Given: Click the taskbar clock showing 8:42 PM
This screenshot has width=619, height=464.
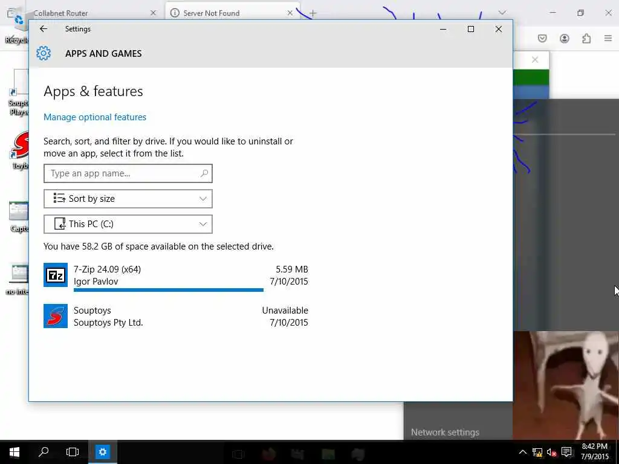Looking at the screenshot, I should [x=595, y=452].
